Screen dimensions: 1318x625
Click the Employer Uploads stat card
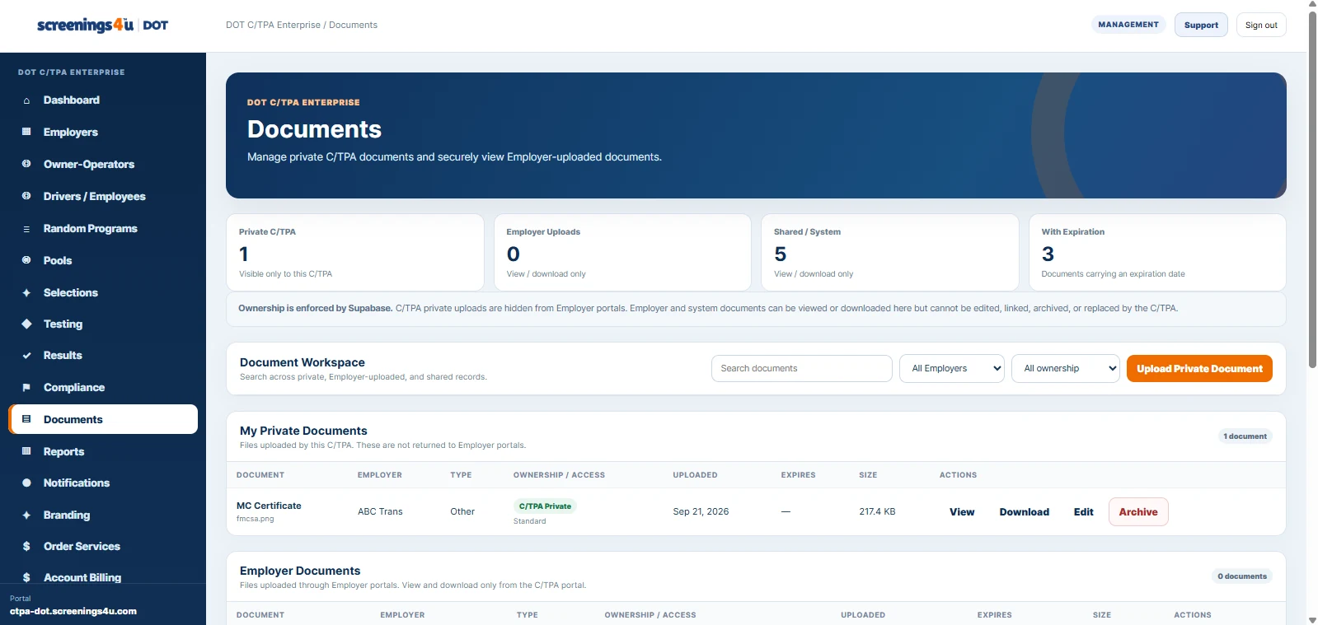pos(622,253)
